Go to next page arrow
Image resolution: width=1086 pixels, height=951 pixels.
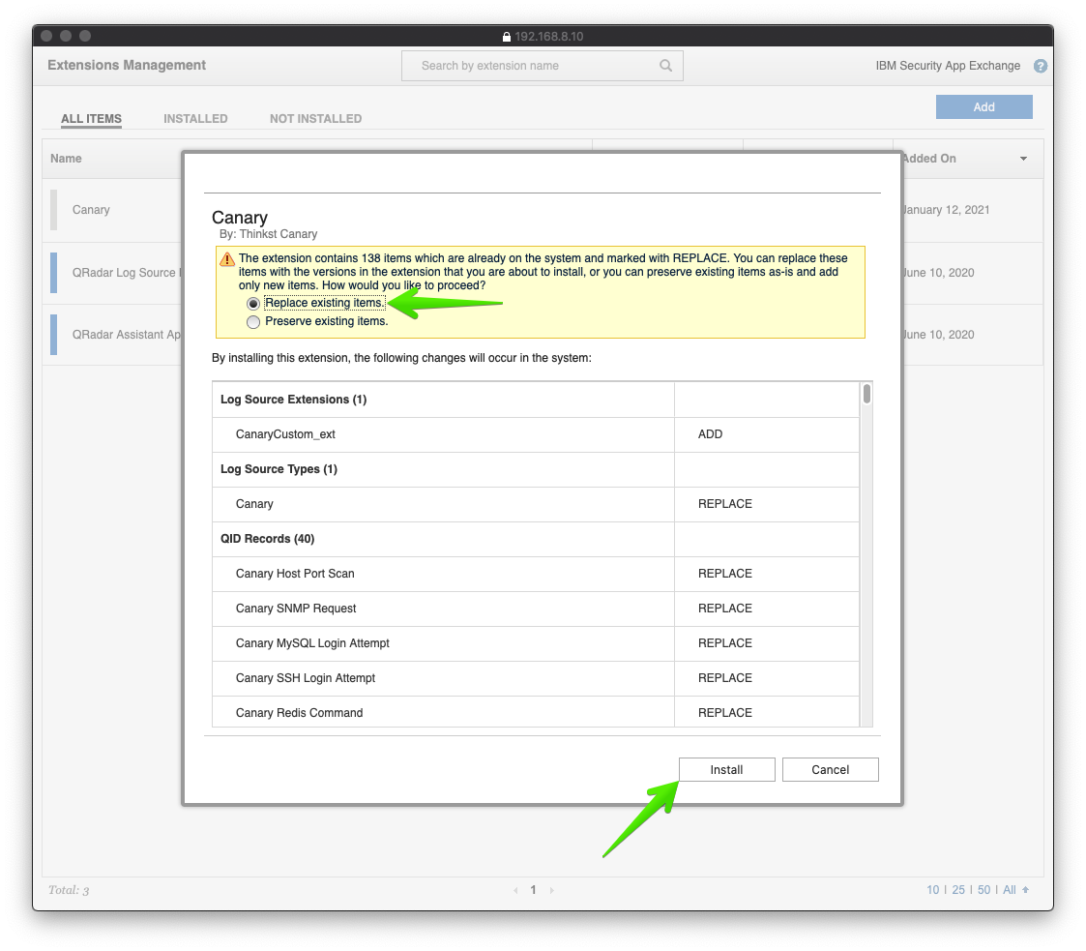pos(551,890)
